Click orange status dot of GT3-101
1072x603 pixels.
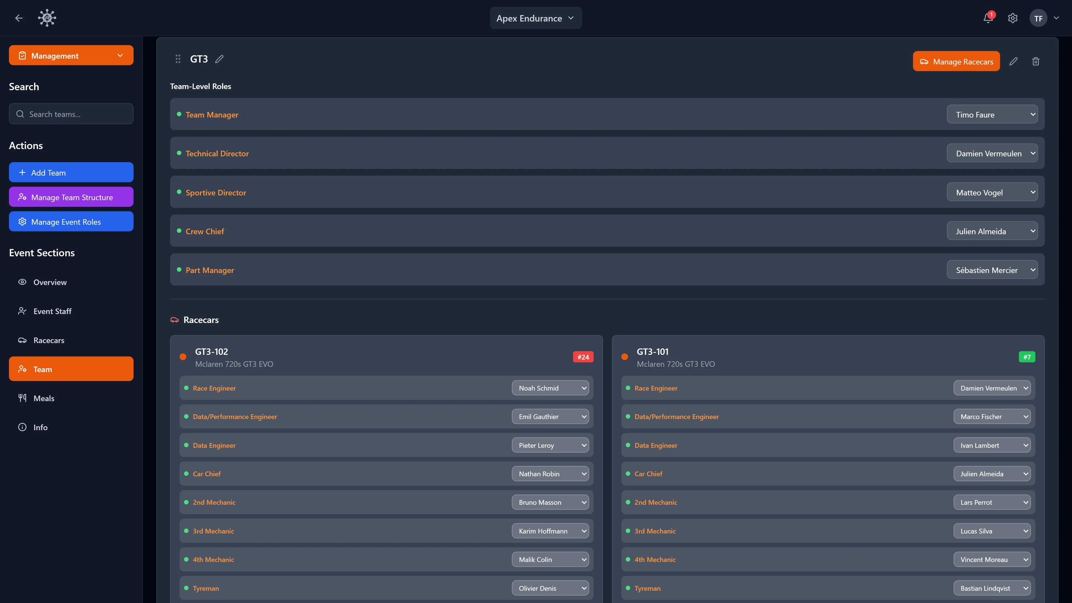pos(624,357)
